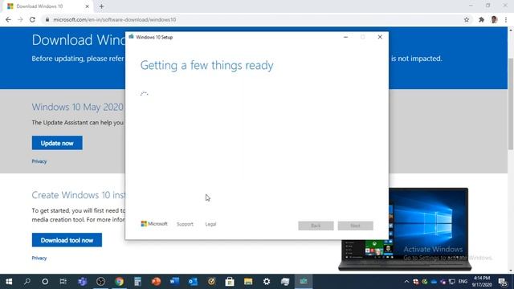Open Settings gear from the taskbar
Viewport: 514px width, 289px height.
click(x=267, y=282)
